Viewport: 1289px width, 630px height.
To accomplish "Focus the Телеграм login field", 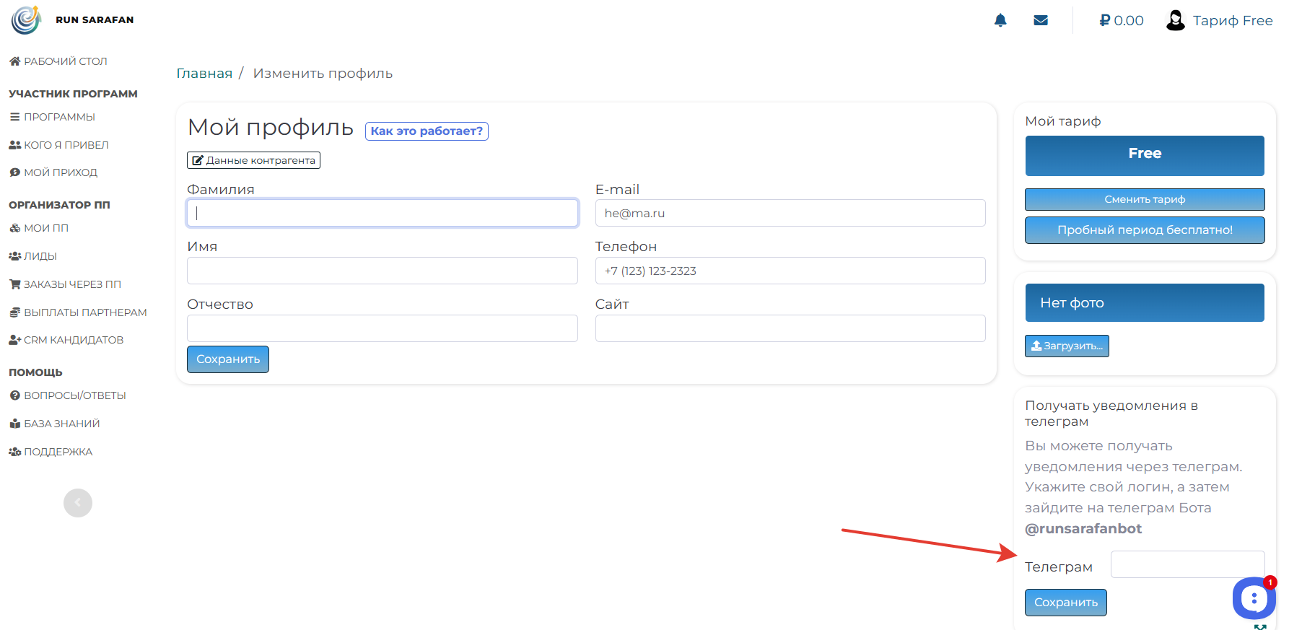I will pyautogui.click(x=1187, y=564).
